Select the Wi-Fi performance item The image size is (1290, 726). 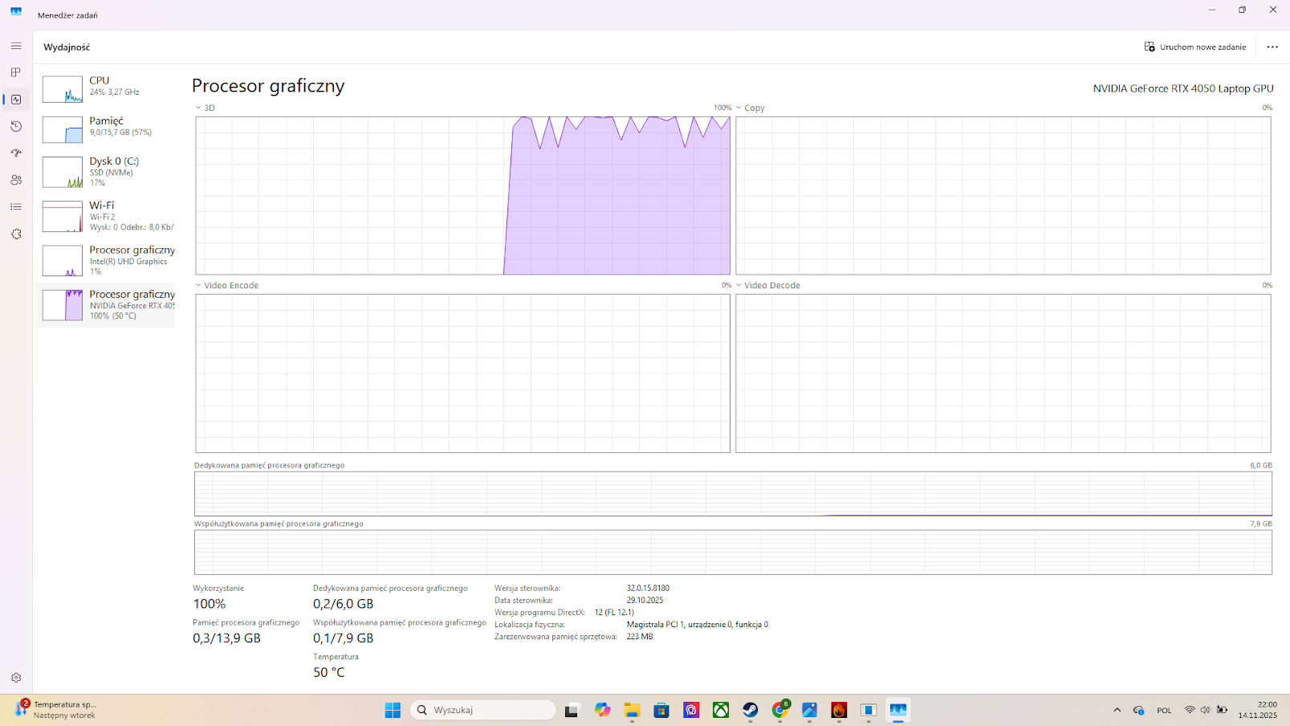tap(106, 216)
